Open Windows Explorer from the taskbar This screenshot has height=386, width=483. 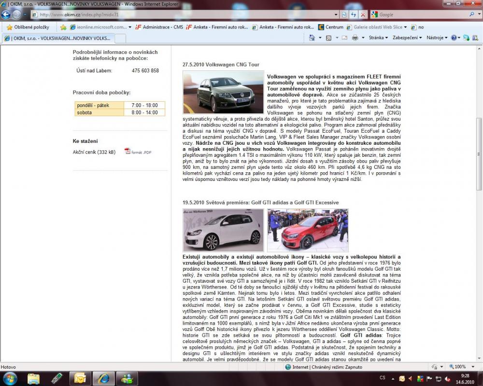[x=34, y=378]
